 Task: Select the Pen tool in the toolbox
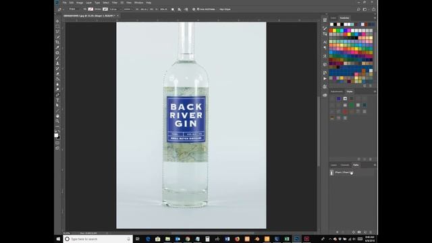click(57, 94)
